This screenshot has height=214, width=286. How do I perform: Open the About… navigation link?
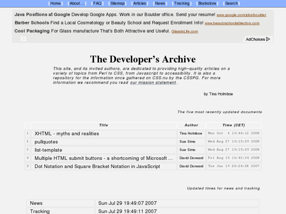[x=77, y=3]
